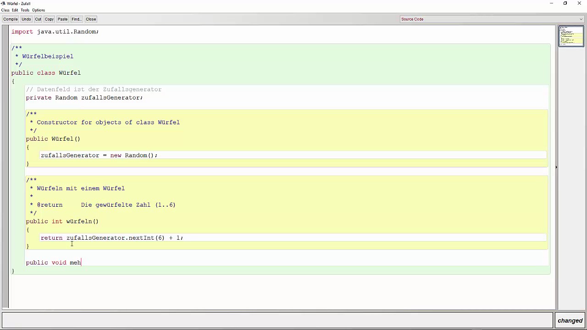
Task: Click the divider arrow beside the minimap
Action: point(556,167)
